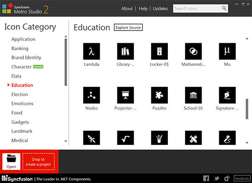The height and width of the screenshot is (183, 252).
Task: Click the icon grid scrollbar thumb
Action: coord(247,109)
